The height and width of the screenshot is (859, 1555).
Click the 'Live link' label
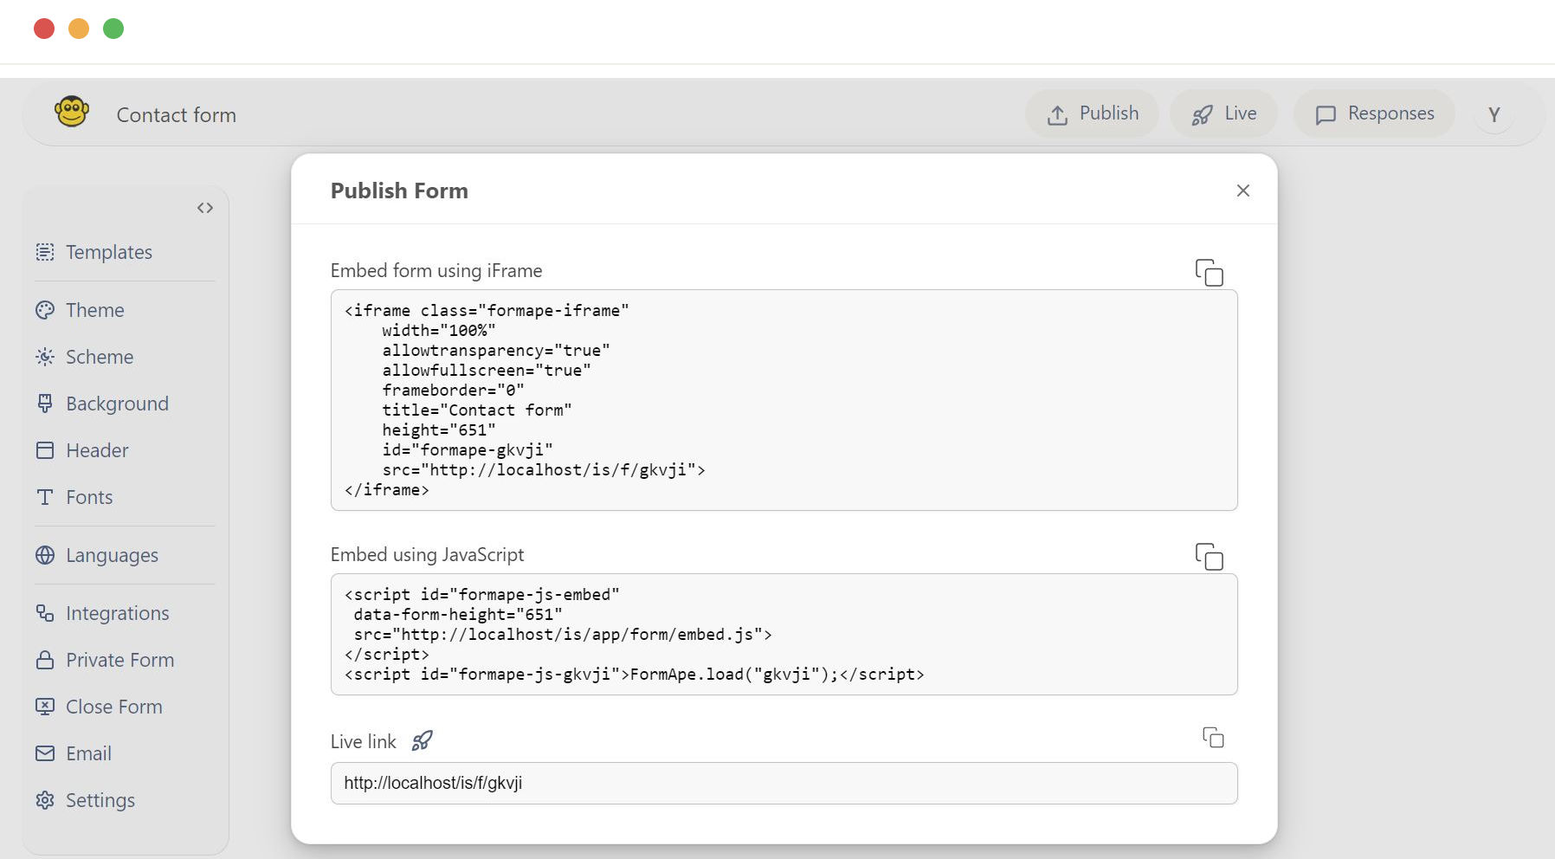364,741
